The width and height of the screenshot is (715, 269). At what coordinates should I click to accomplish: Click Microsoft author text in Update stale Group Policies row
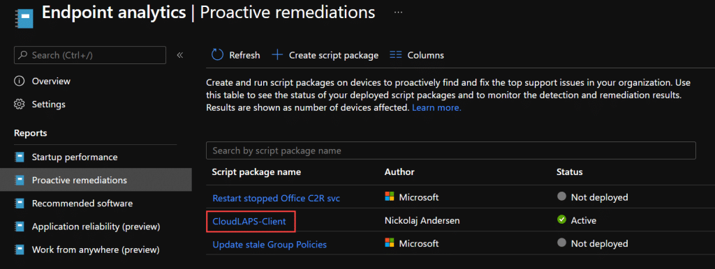(419, 244)
